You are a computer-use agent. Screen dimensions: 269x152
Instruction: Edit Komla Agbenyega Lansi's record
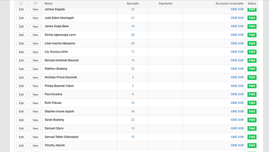click(21, 35)
